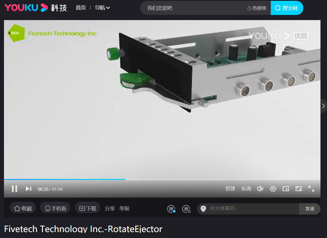
Task: Toggle danmaku display on or off
Action: pyautogui.click(x=171, y=209)
